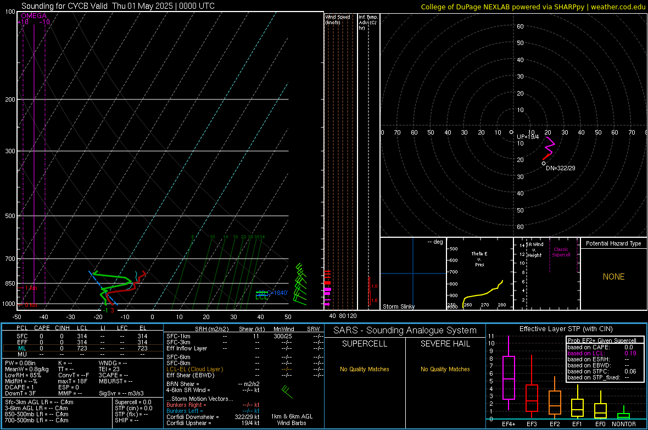648x430 pixels.
Task: Click the PW = 0.08in value
Action: click(x=20, y=363)
